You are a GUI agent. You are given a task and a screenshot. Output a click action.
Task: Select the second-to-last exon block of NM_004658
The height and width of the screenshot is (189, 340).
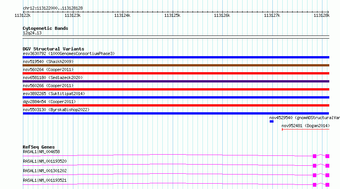(315, 156)
